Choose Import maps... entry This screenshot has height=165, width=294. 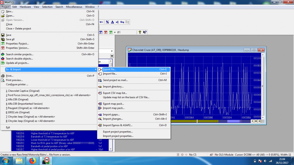click(x=134, y=114)
